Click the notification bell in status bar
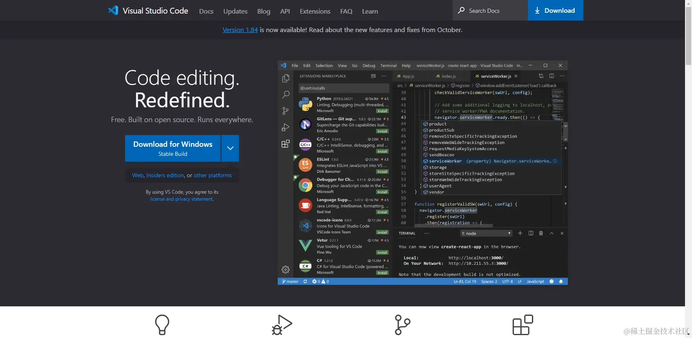Viewport: 692px width, 338px height. tap(561, 282)
